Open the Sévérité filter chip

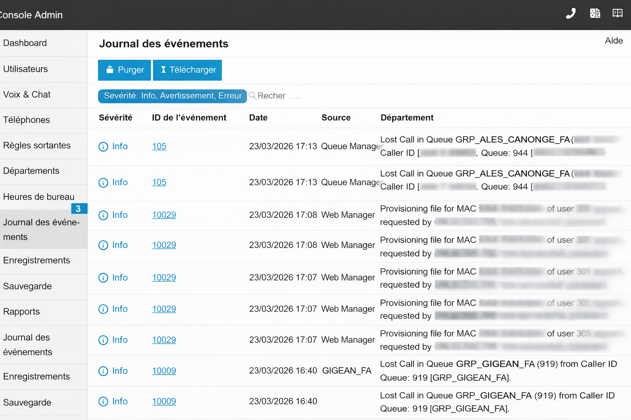coord(173,96)
